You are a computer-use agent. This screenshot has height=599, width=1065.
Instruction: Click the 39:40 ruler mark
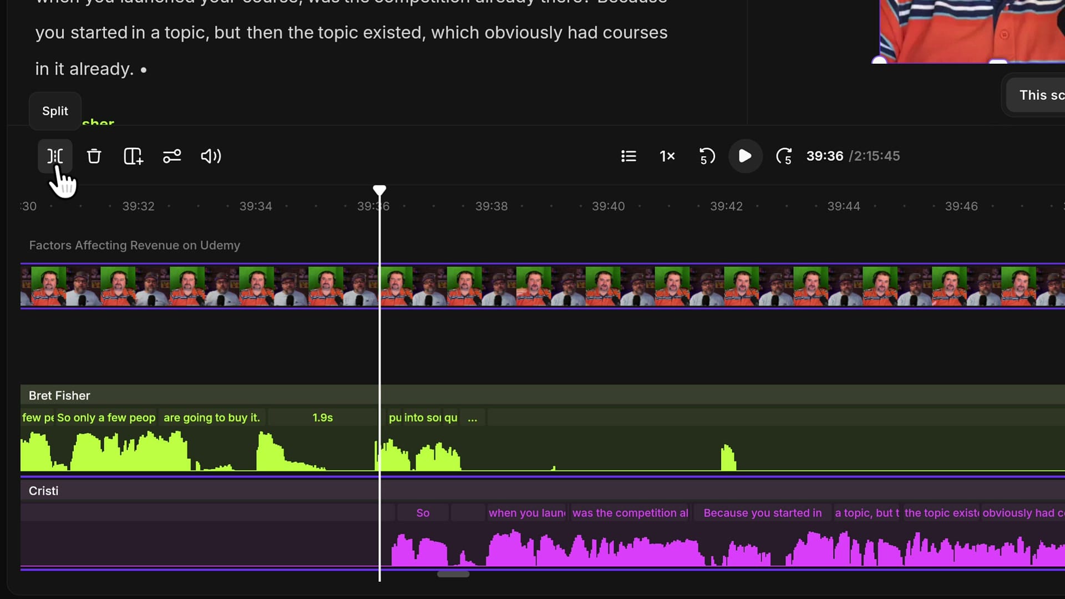(608, 206)
